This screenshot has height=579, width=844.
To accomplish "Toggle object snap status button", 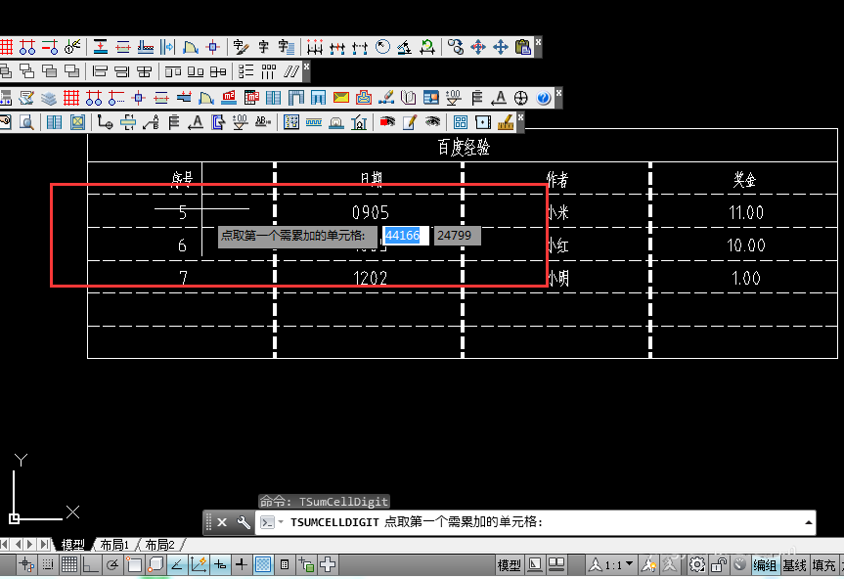I will click(133, 564).
